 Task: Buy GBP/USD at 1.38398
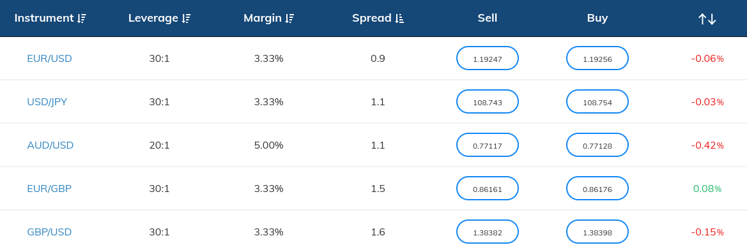(x=597, y=232)
